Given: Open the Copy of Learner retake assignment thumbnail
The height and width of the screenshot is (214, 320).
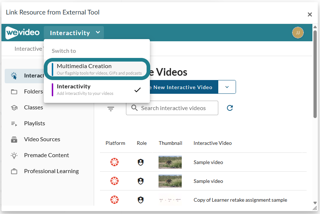Looking at the screenshot, I should [x=170, y=200].
